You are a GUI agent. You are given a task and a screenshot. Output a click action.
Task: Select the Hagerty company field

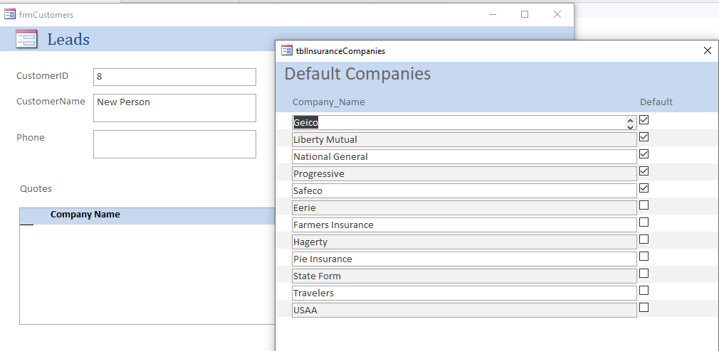pos(464,242)
